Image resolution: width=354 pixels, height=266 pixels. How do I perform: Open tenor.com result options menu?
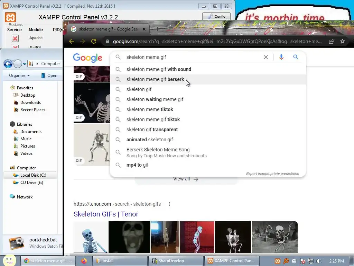(169, 204)
